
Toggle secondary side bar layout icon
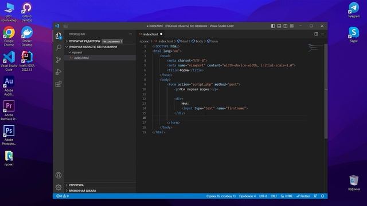[286, 26]
